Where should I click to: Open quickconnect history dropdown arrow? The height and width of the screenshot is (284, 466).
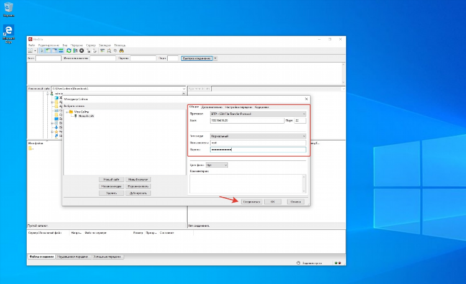pos(216,58)
